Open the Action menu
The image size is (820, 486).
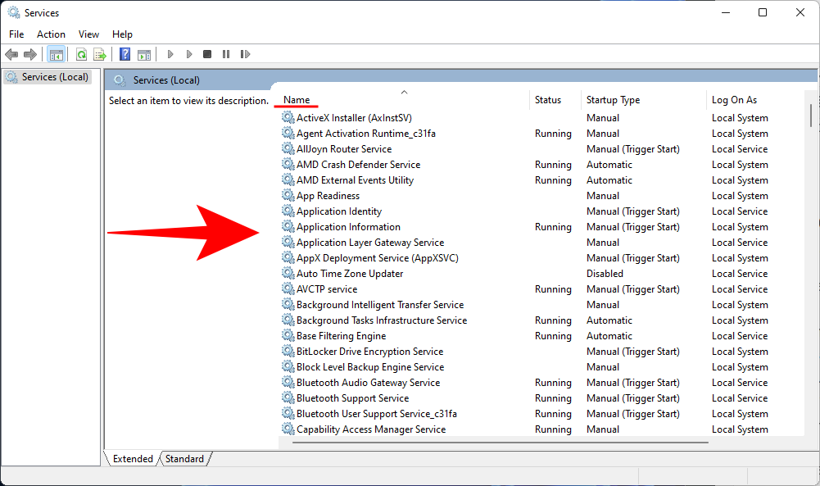point(51,34)
